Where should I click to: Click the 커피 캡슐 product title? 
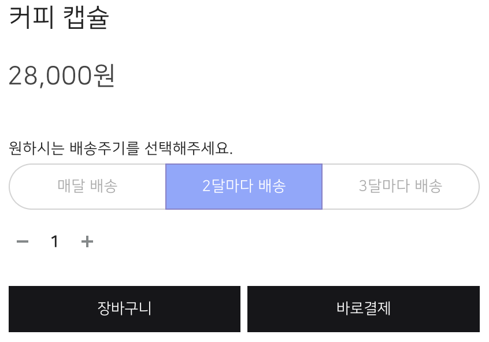click(x=59, y=18)
